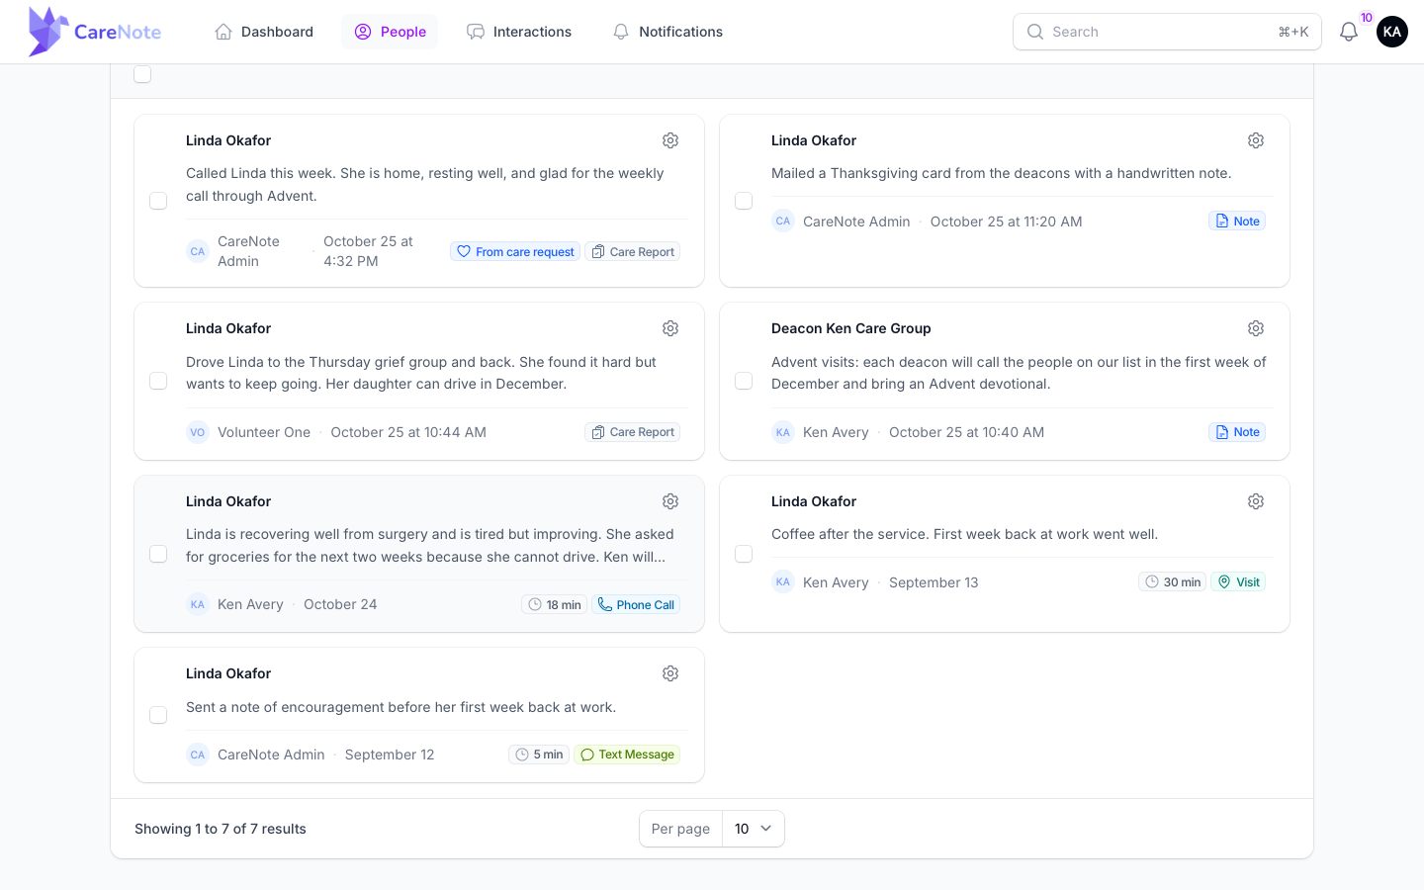
Task: Toggle the select-all checkbox at the top
Action: tap(142, 74)
